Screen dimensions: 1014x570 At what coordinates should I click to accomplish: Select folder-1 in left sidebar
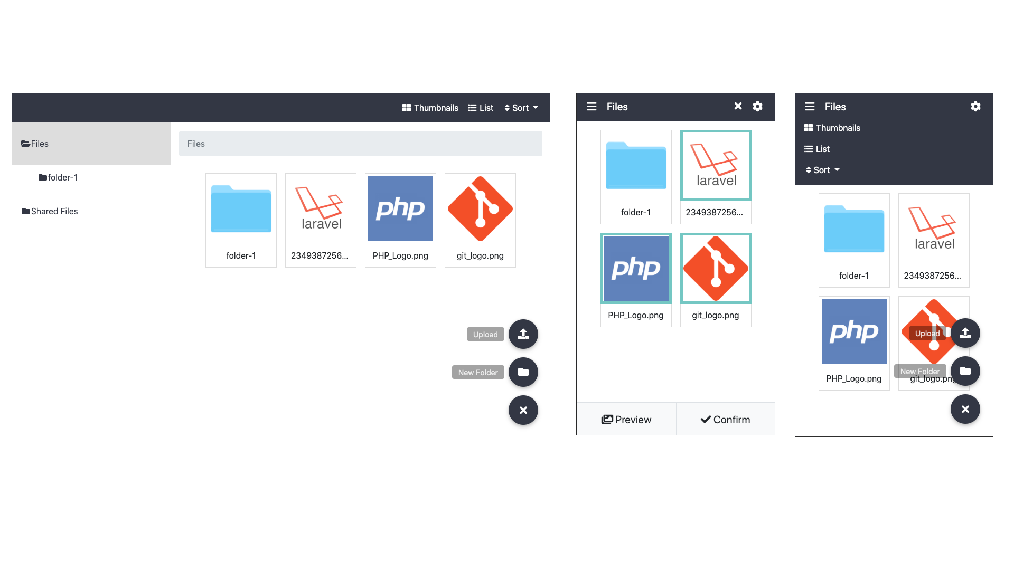pos(58,177)
